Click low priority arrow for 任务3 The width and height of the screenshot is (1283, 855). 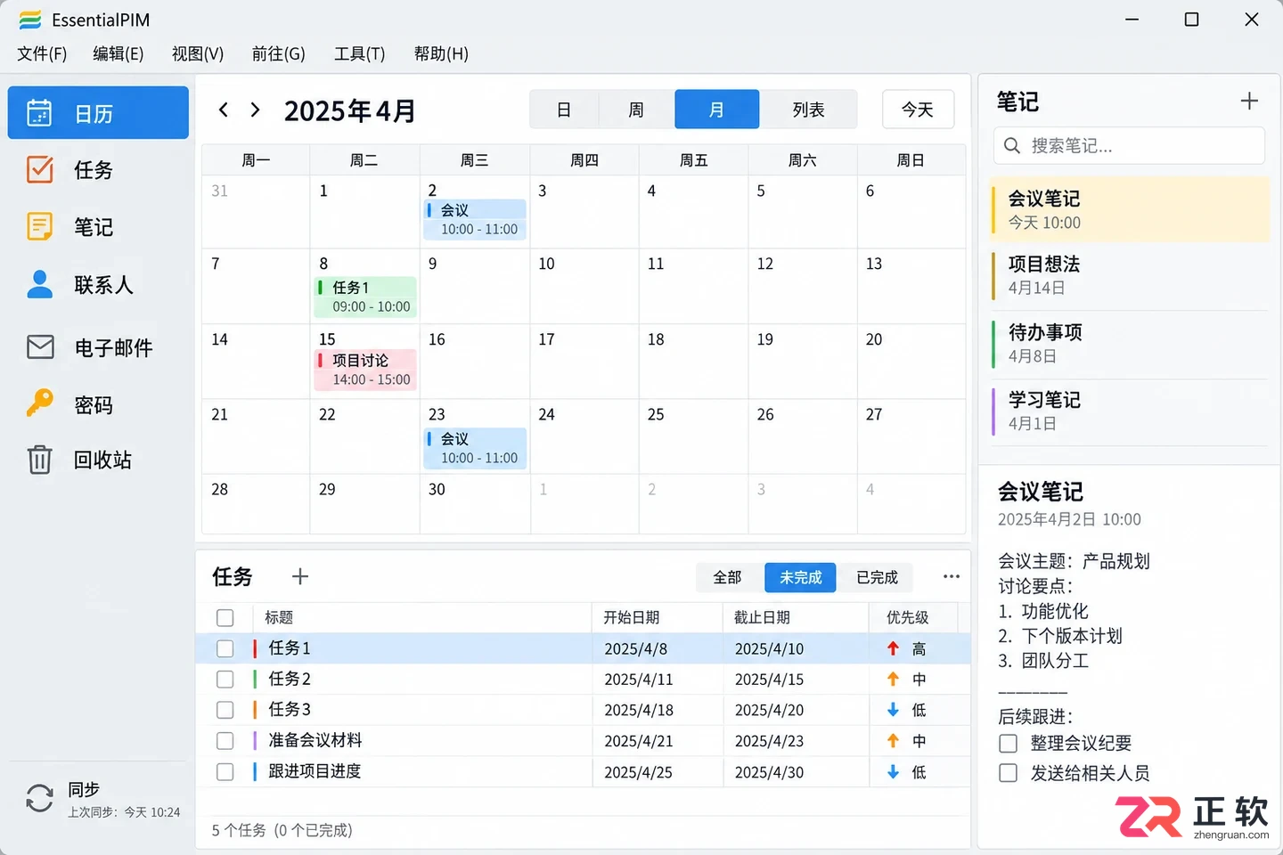(x=893, y=710)
